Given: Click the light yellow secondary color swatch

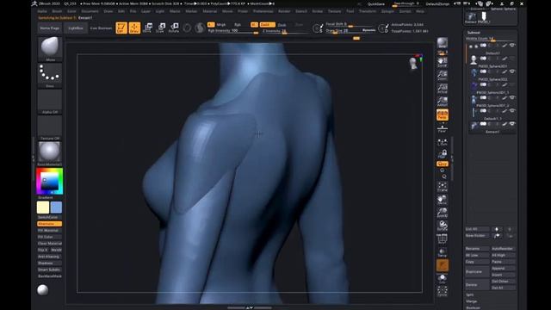Looking at the screenshot, I should pos(43,208).
